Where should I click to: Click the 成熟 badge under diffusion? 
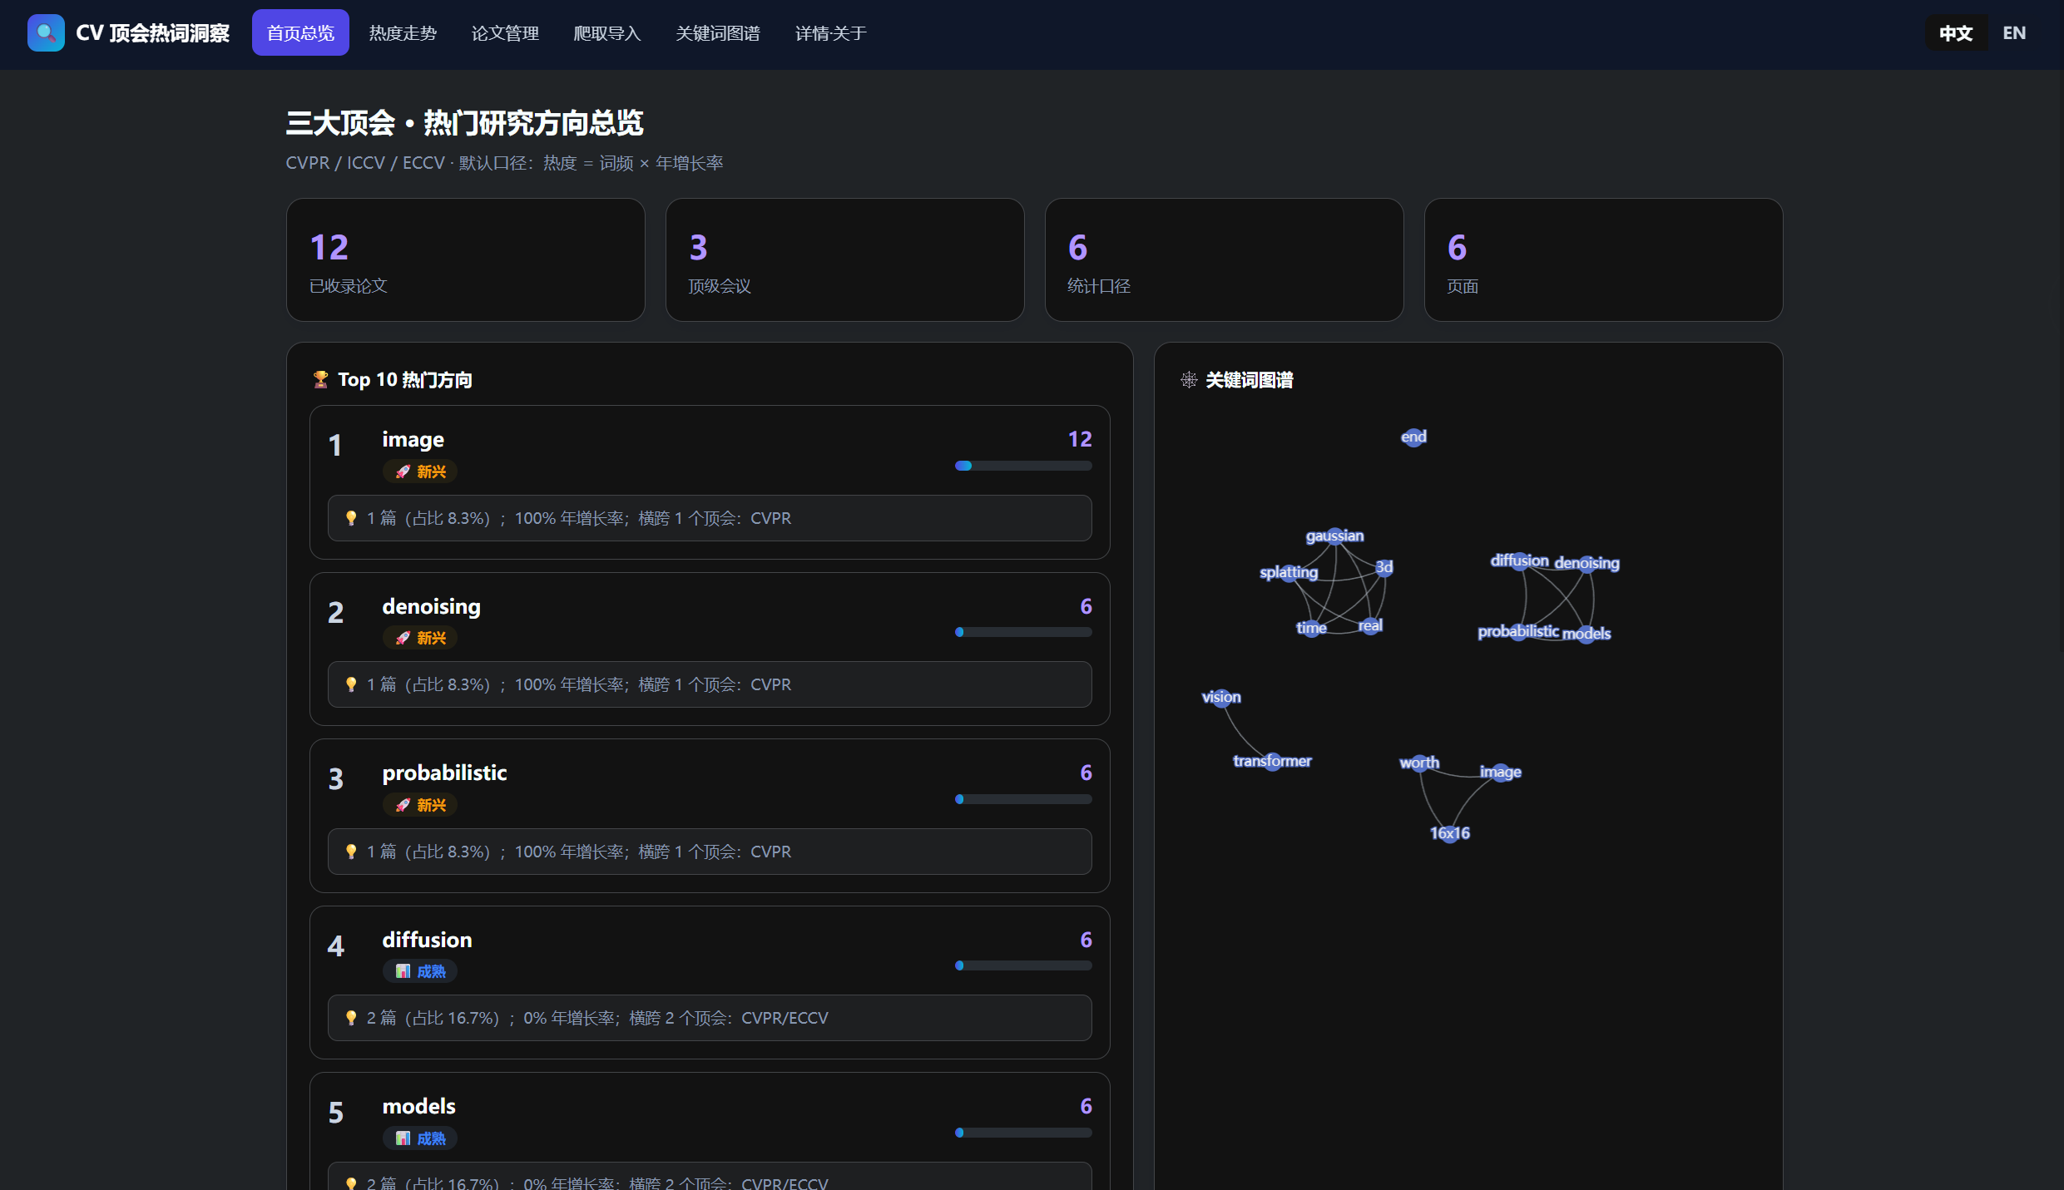[420, 971]
